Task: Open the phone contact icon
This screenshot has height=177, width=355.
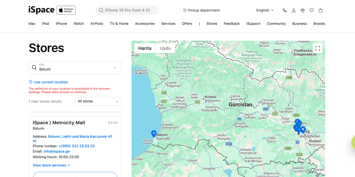Action: (285, 10)
